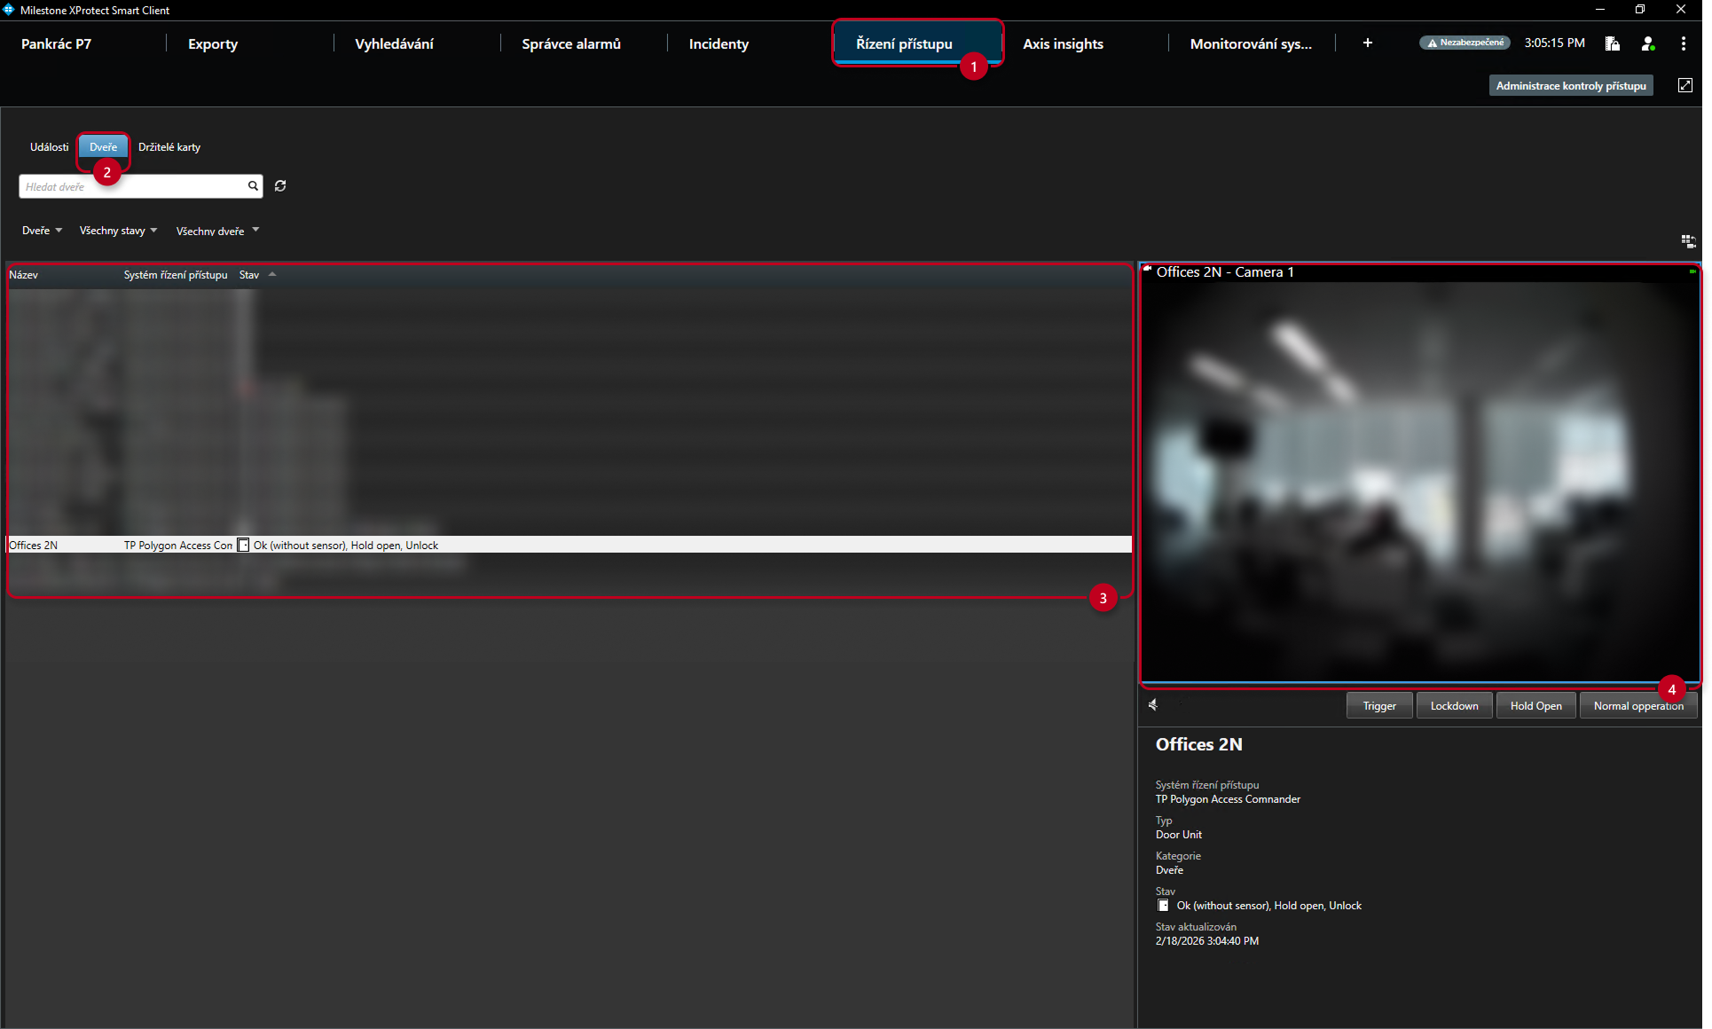Open the Všechny dveře dropdown
Screen dimensions: 1712x1029
pyautogui.click(x=218, y=231)
